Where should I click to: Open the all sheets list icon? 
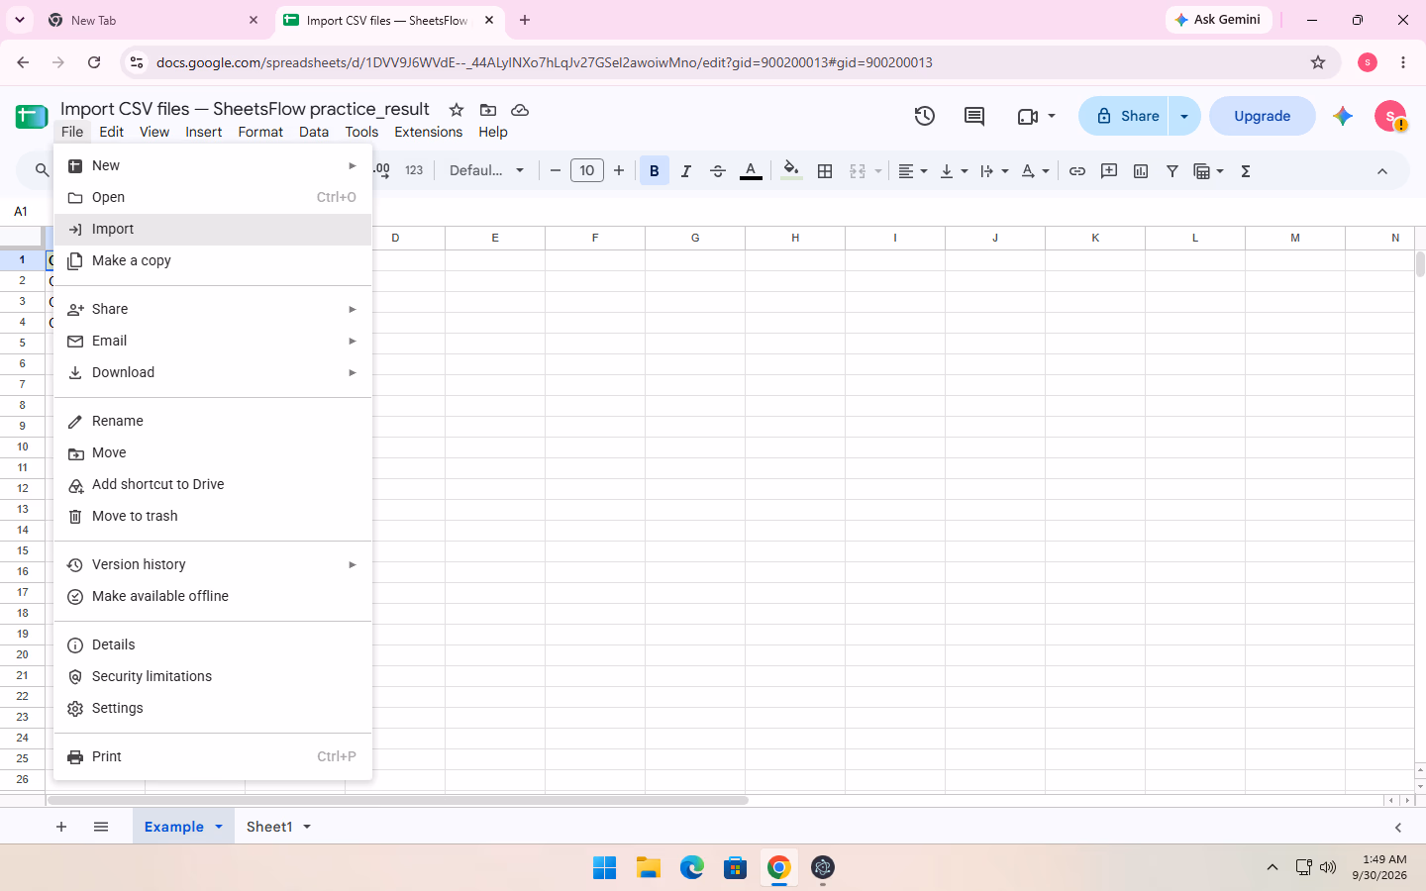[x=101, y=827]
